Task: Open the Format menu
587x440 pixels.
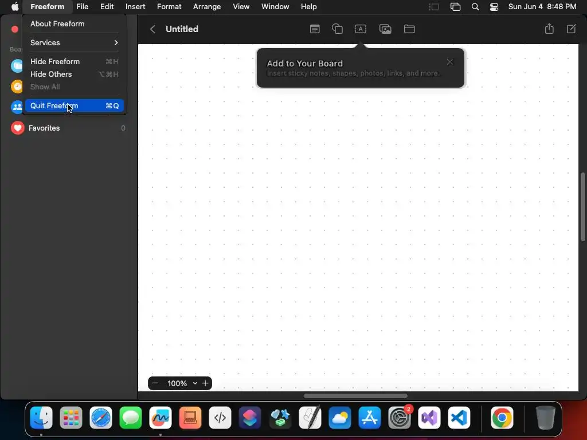Action: coord(169,7)
